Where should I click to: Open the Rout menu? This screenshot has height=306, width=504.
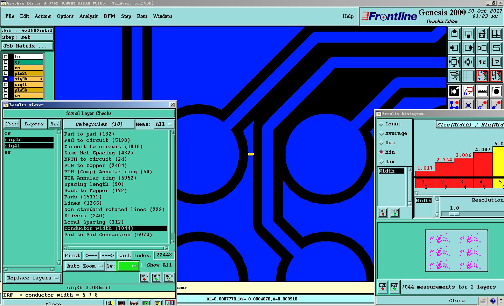(142, 16)
